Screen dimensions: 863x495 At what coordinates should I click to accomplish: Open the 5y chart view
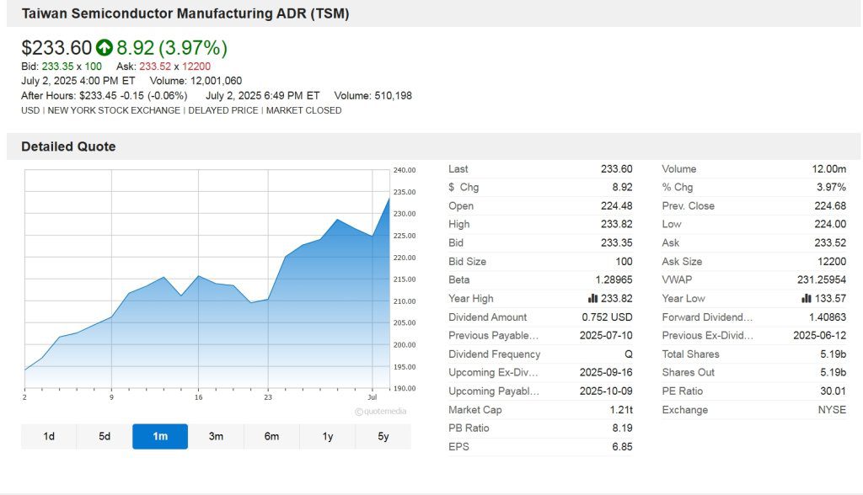pyautogui.click(x=383, y=436)
